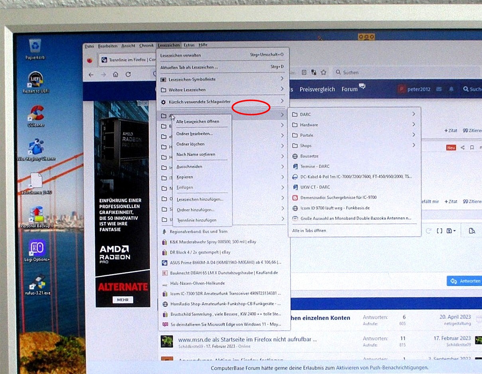
Task: Open the Chronik menu
Action: pos(146,45)
